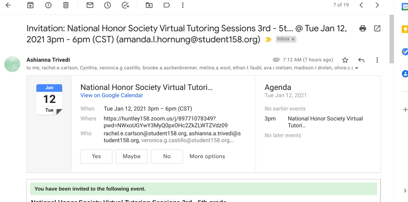Go back to inbox with back arrow
This screenshot has width=408, height=202.
coord(8,5)
